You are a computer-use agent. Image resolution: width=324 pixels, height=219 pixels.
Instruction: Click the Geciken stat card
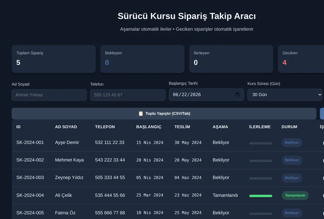coord(301,59)
